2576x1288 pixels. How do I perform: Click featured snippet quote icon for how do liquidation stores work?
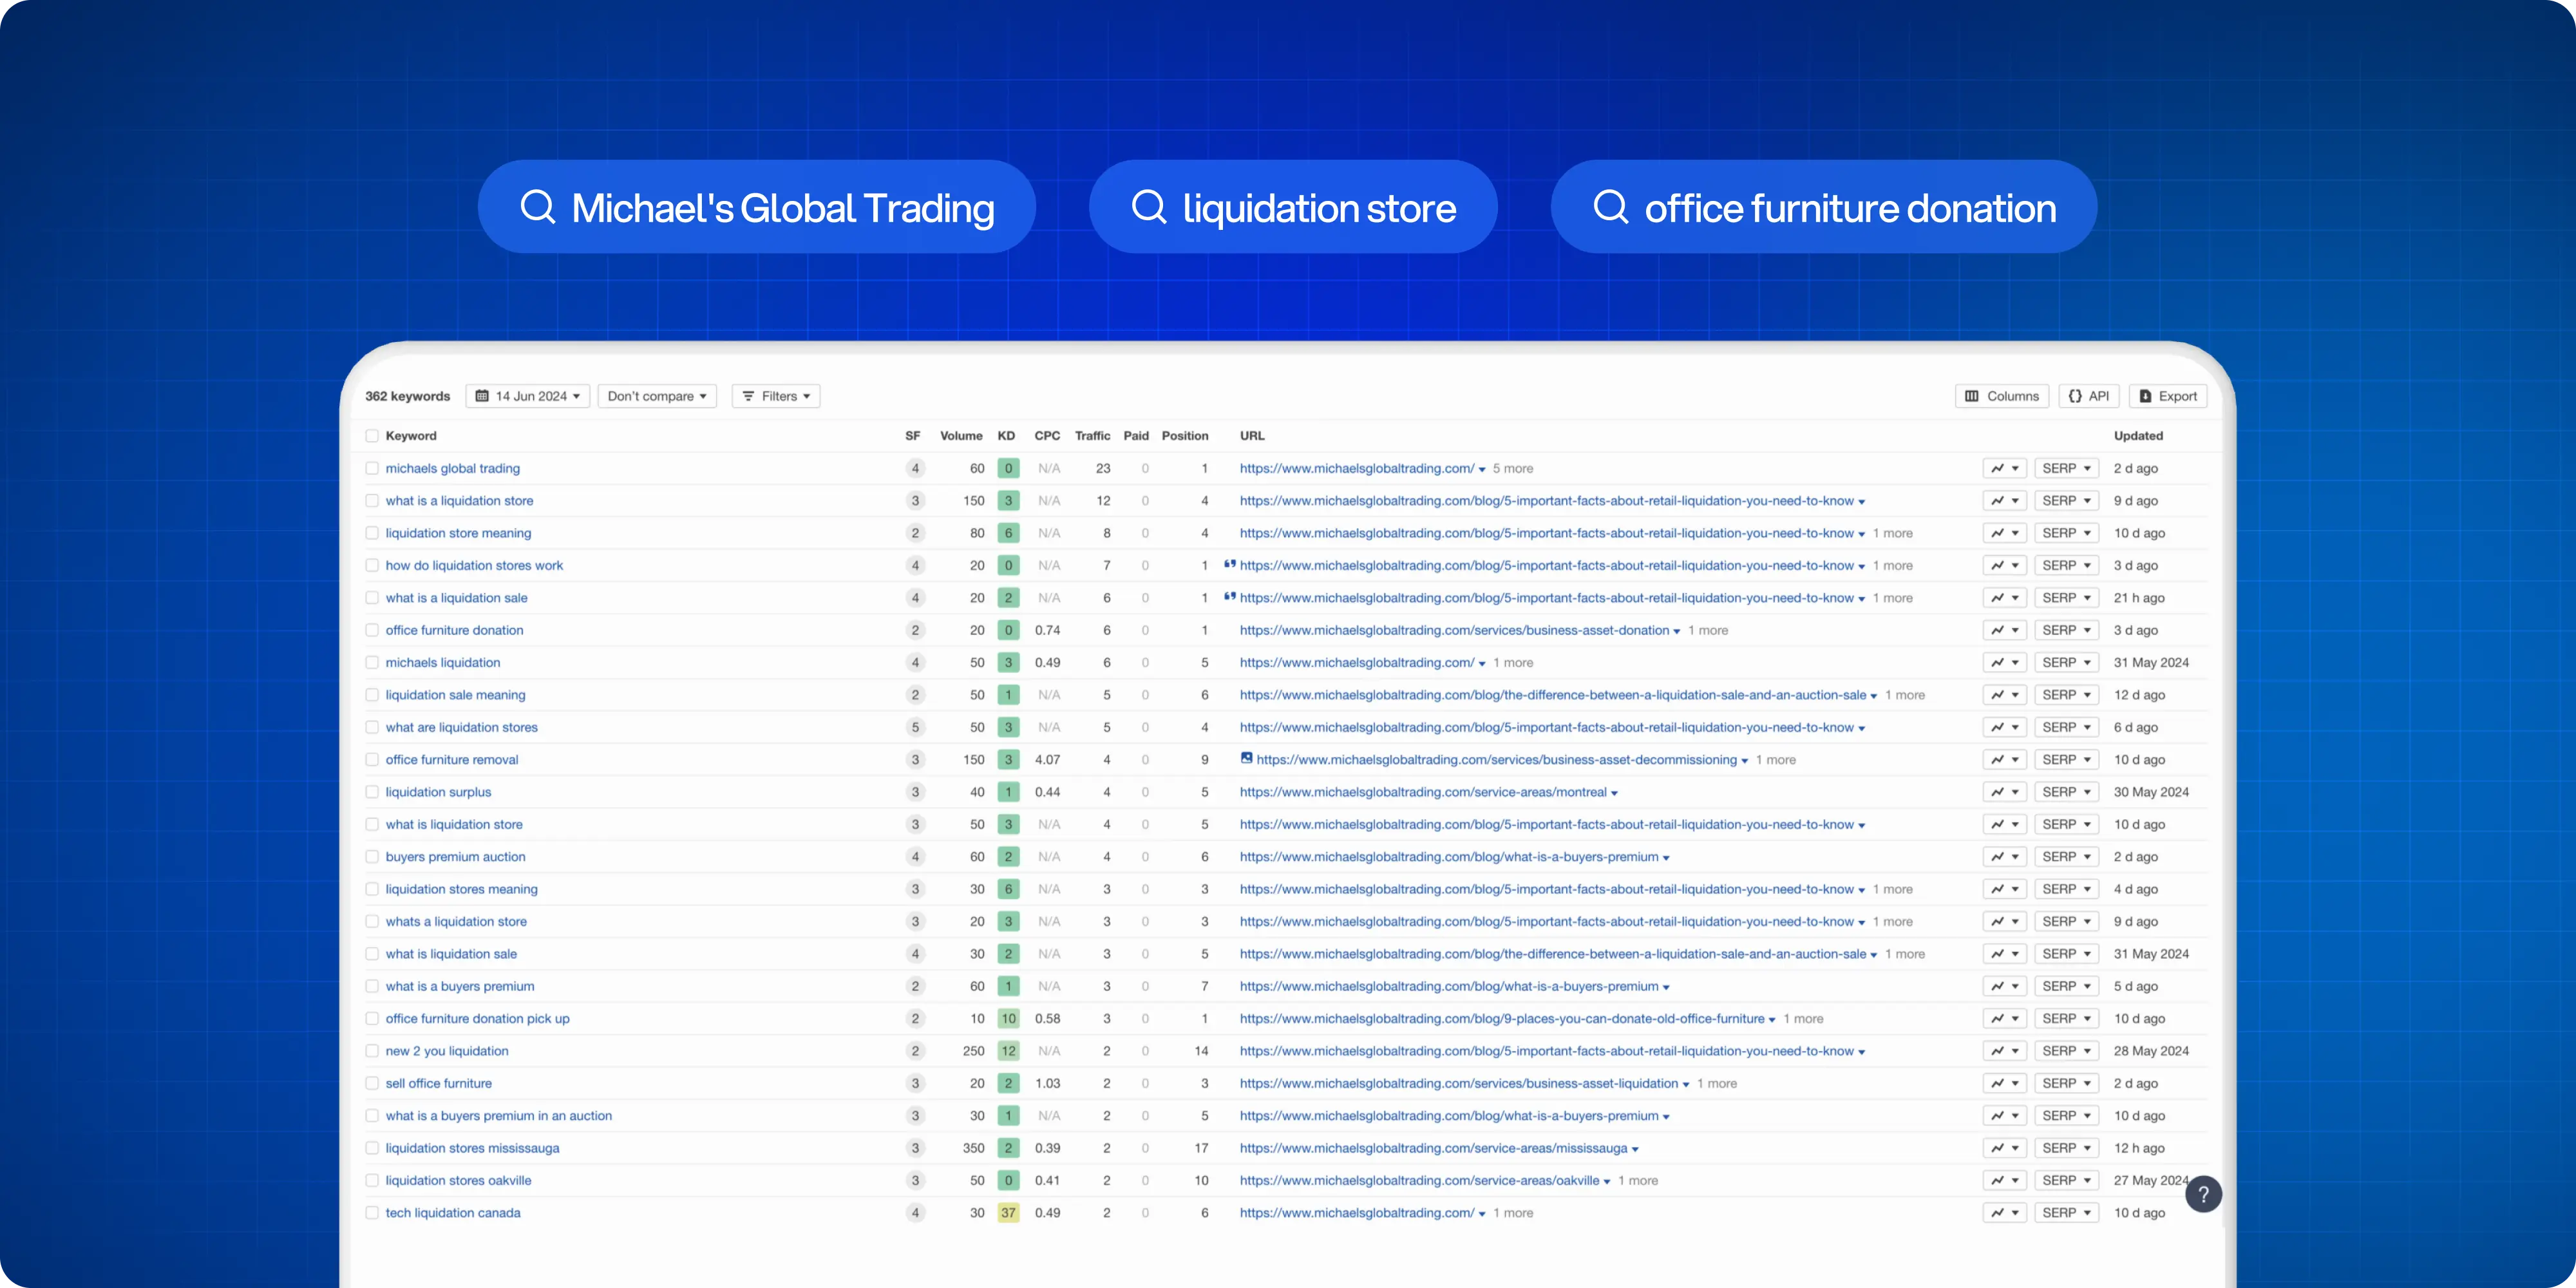(1230, 565)
